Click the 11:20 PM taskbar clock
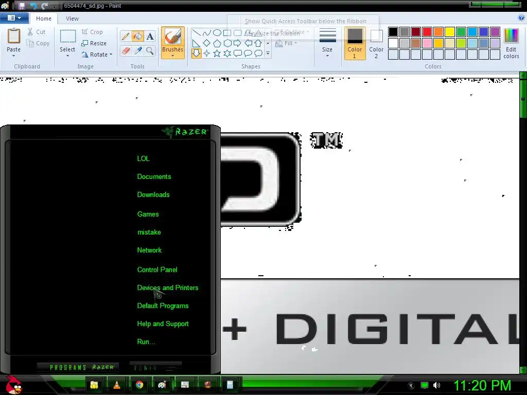The width and height of the screenshot is (527, 395). (482, 385)
